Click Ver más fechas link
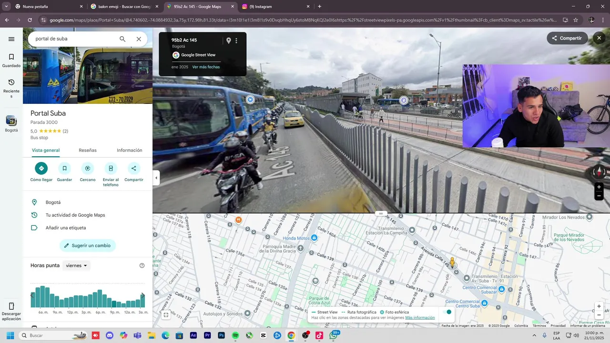 206,67
